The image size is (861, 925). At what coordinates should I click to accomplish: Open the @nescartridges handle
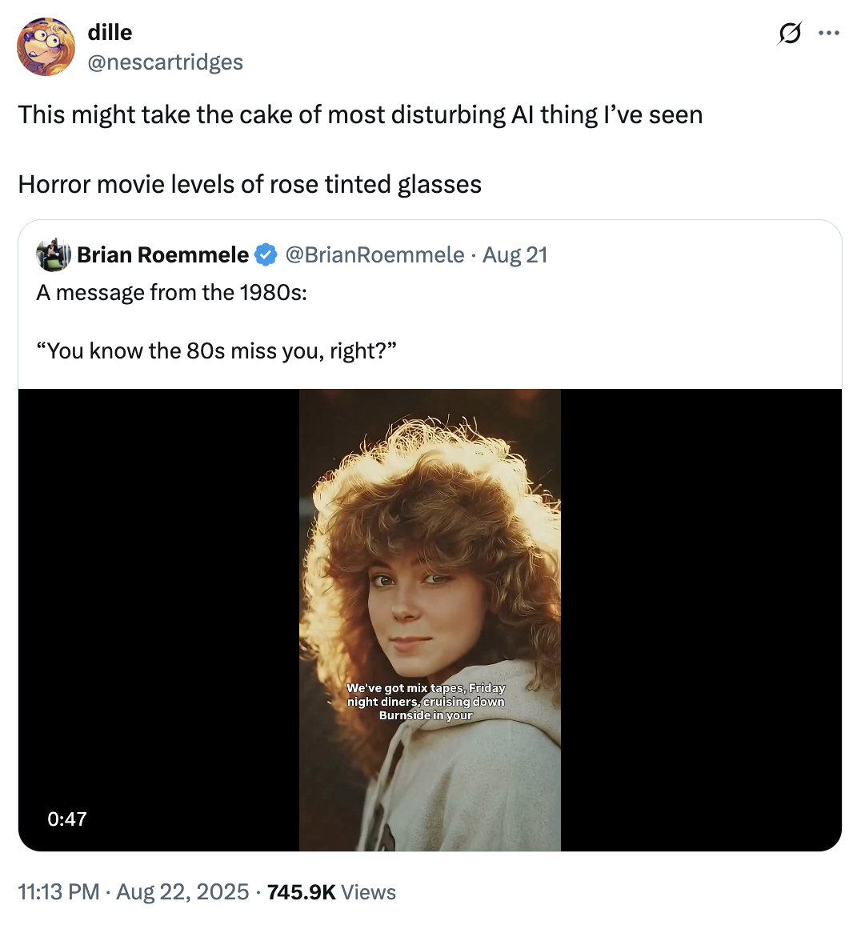pos(165,62)
